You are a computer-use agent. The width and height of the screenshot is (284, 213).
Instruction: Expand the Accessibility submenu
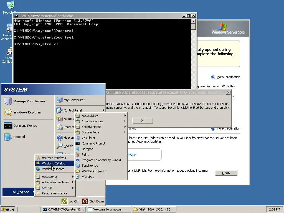[x=101, y=116]
